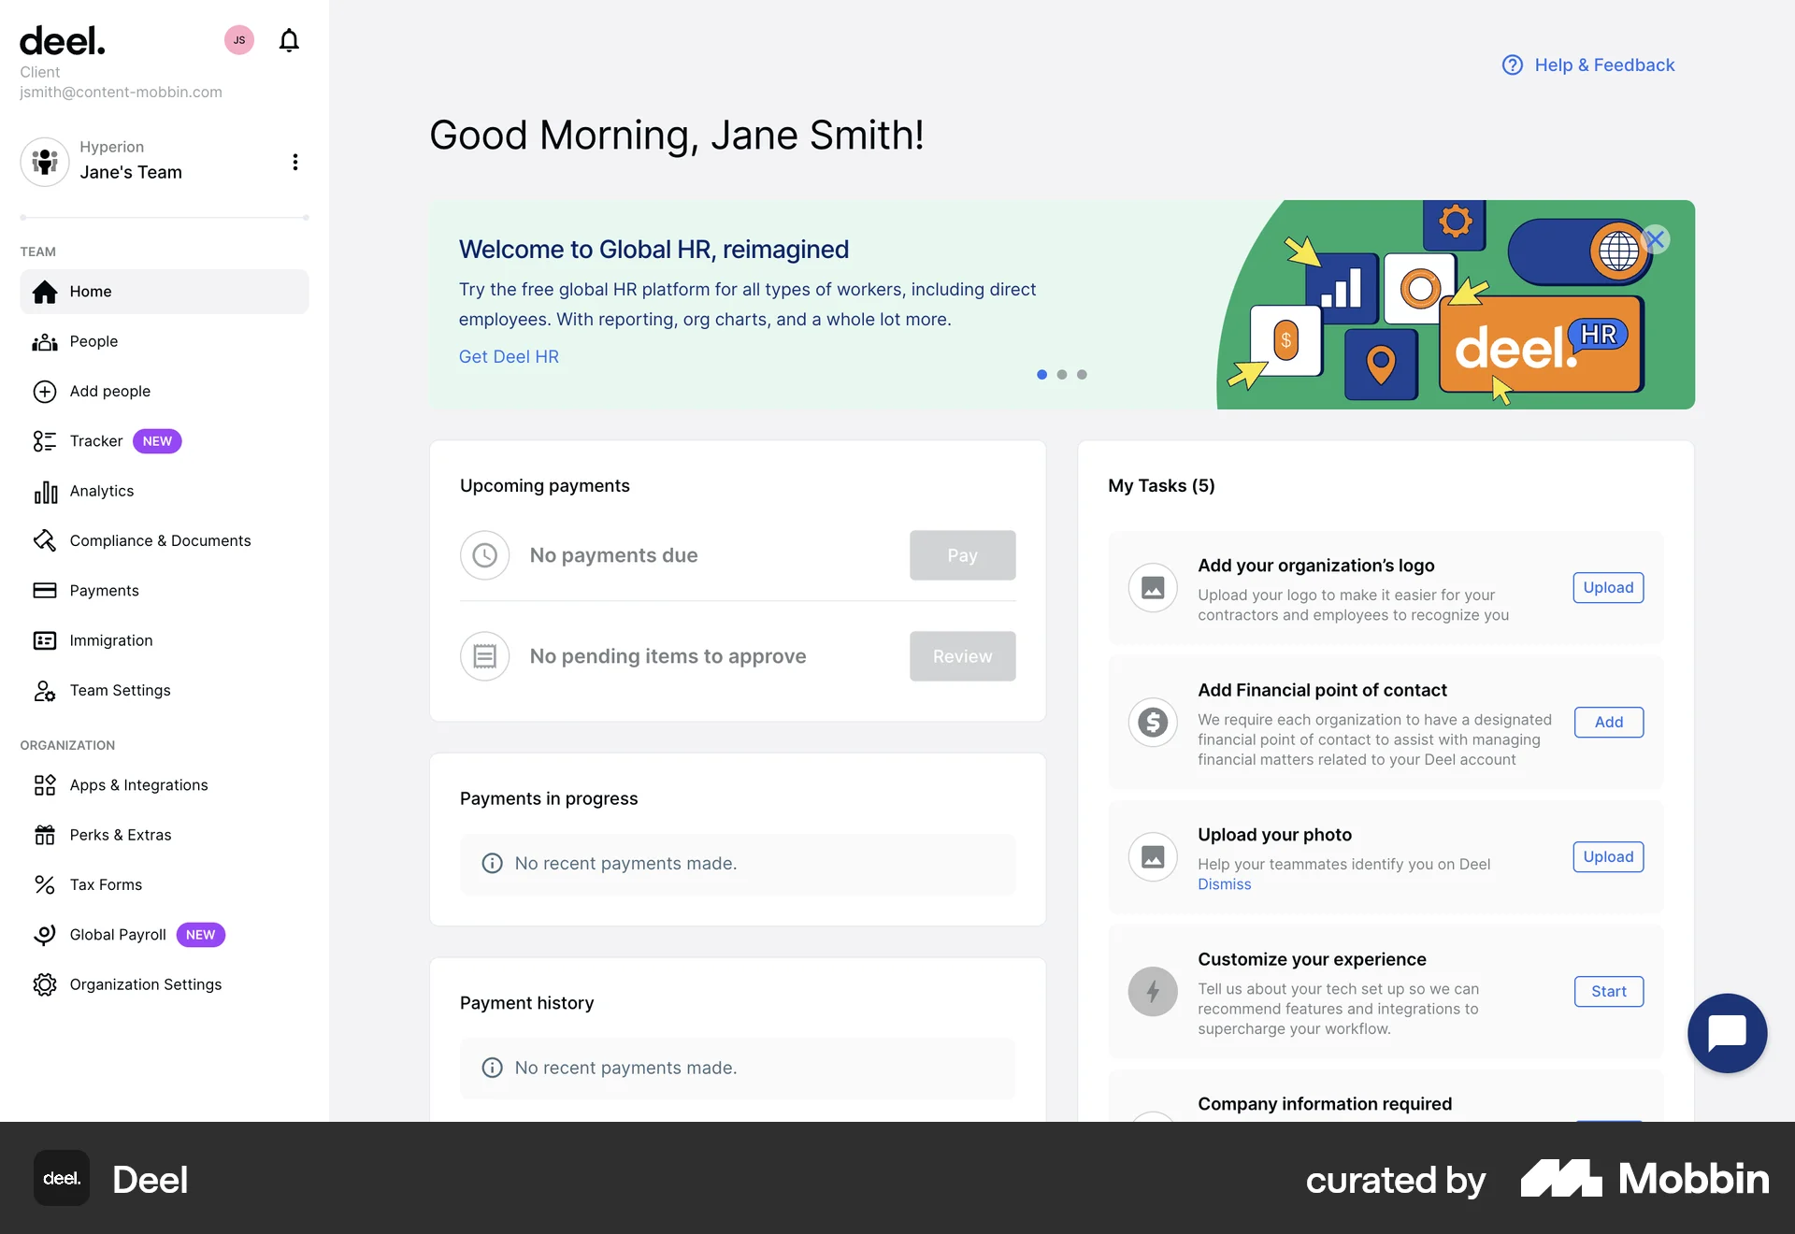Open the People section in sidebar
The height and width of the screenshot is (1234, 1795).
[93, 341]
